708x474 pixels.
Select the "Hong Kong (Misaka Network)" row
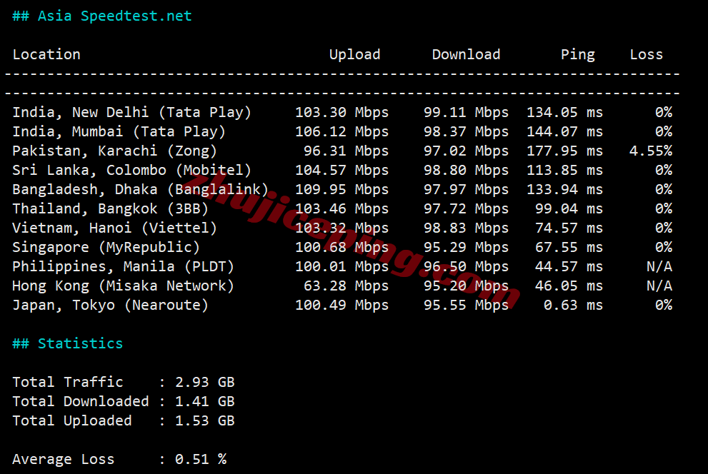click(126, 286)
